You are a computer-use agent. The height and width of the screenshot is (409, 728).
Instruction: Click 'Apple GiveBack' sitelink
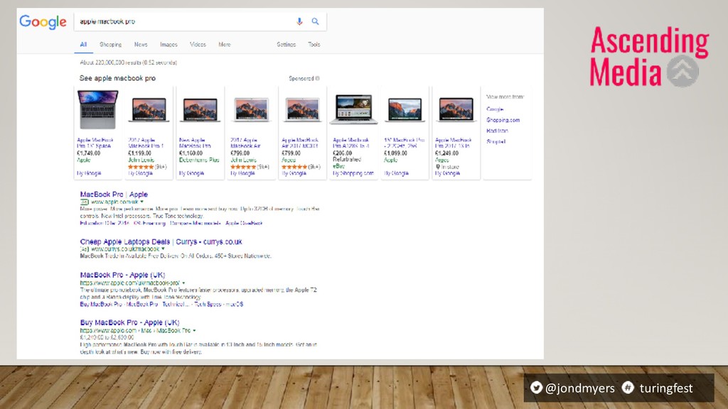point(244,223)
